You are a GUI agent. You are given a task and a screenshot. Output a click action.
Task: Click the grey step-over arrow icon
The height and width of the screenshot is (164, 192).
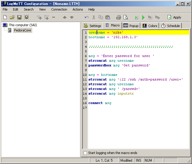(x=150, y=17)
